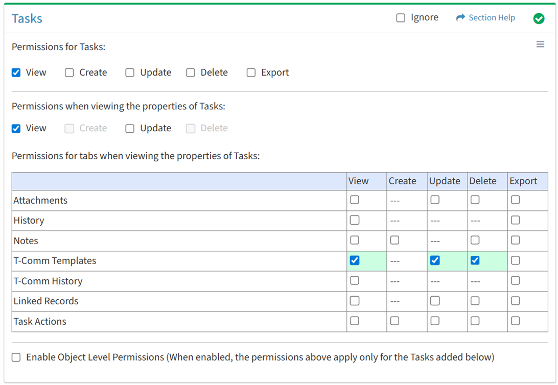Uncheck Delete for T-Comm Templates
This screenshot has height=385, width=558.
point(475,260)
